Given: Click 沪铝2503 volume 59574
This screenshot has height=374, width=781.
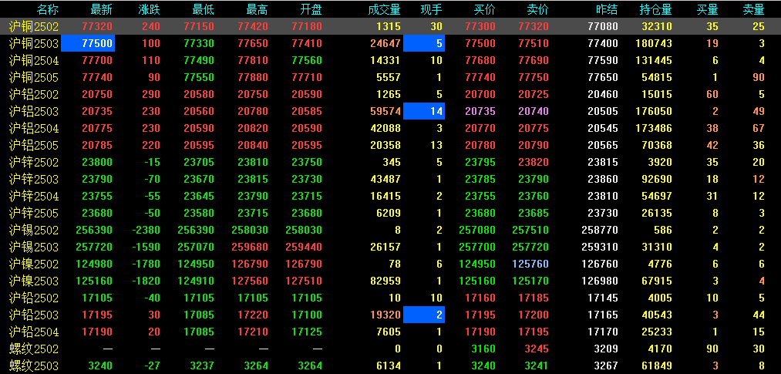Looking at the screenshot, I should click(385, 111).
